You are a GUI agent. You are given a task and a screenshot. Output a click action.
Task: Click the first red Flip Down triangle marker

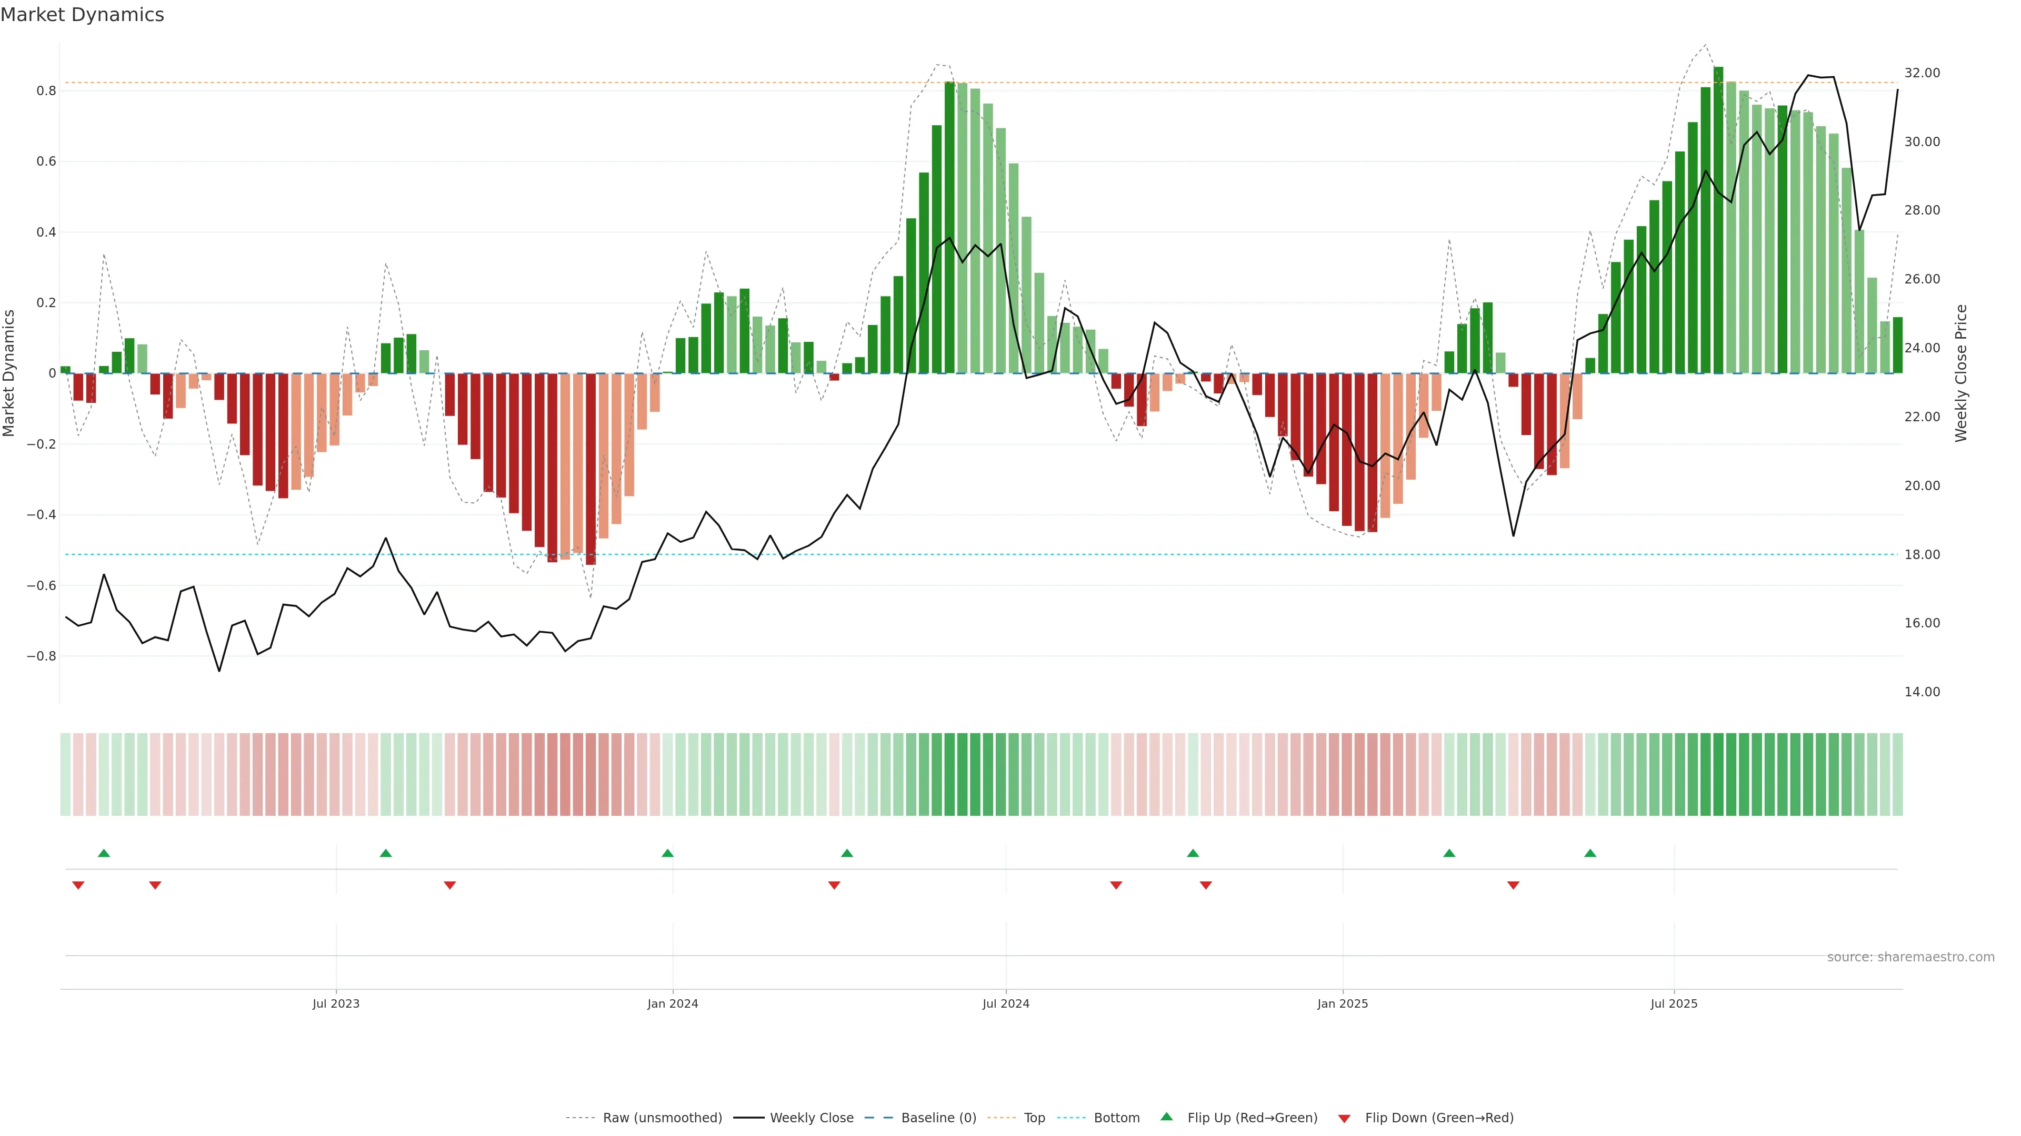coord(78,885)
